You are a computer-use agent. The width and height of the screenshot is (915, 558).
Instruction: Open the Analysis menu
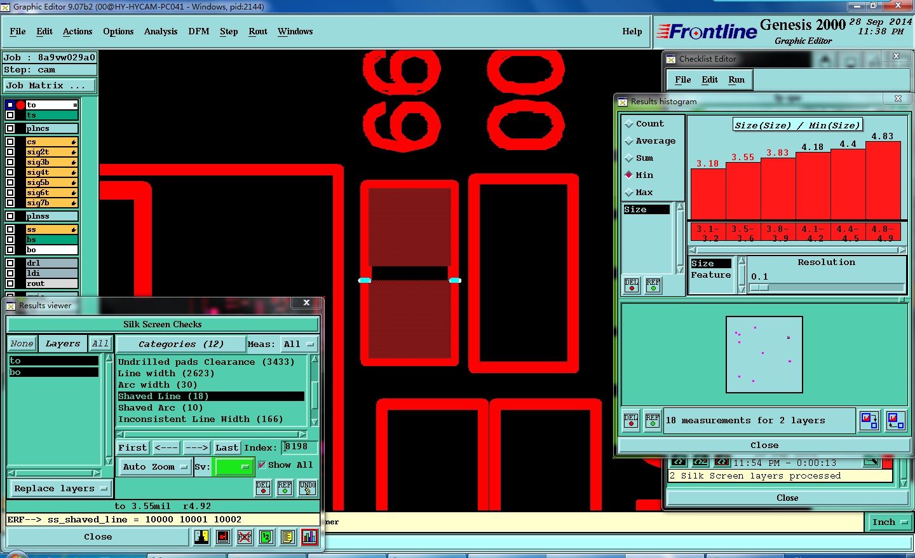[161, 31]
